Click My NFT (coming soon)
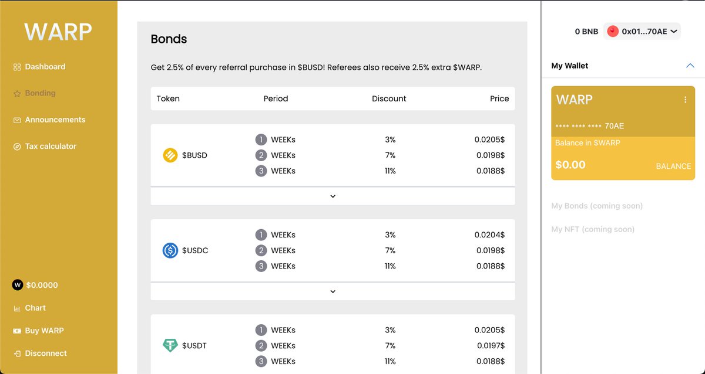705x374 pixels. (x=593, y=229)
